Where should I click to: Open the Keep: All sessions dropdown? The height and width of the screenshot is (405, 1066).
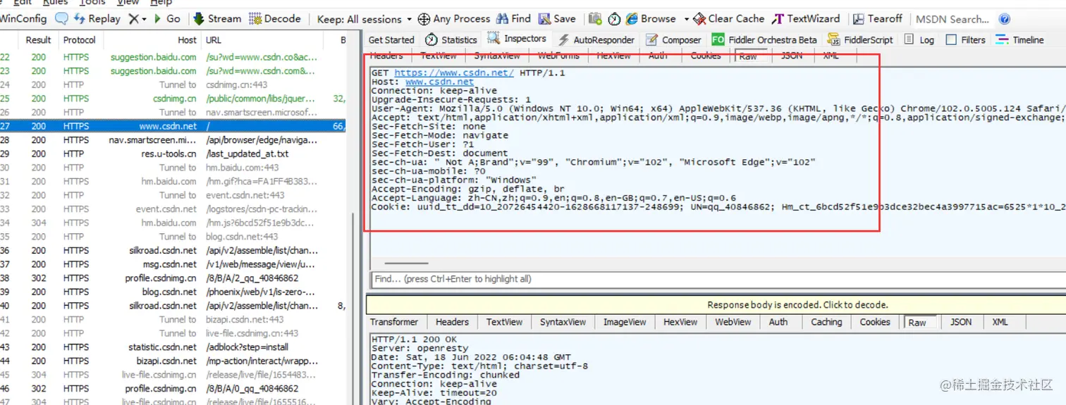[364, 19]
